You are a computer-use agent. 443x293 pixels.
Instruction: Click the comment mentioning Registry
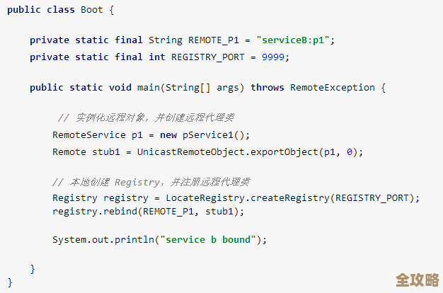151,182
